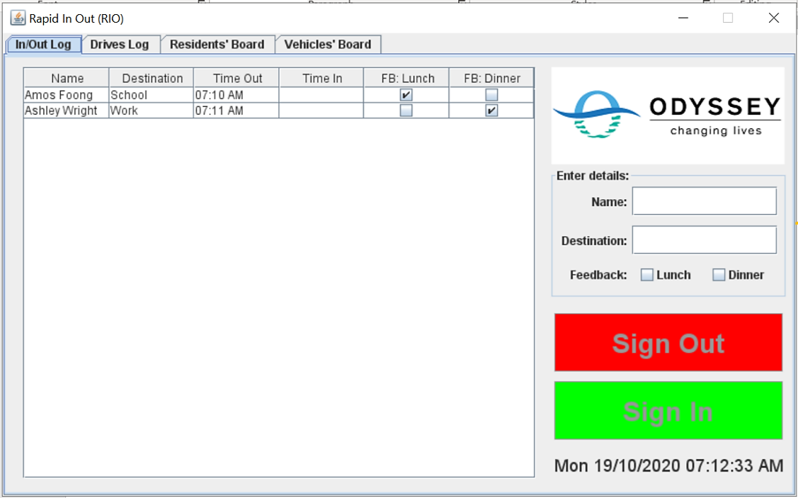
Task: Select the FB: Lunch column header
Action: (406, 78)
